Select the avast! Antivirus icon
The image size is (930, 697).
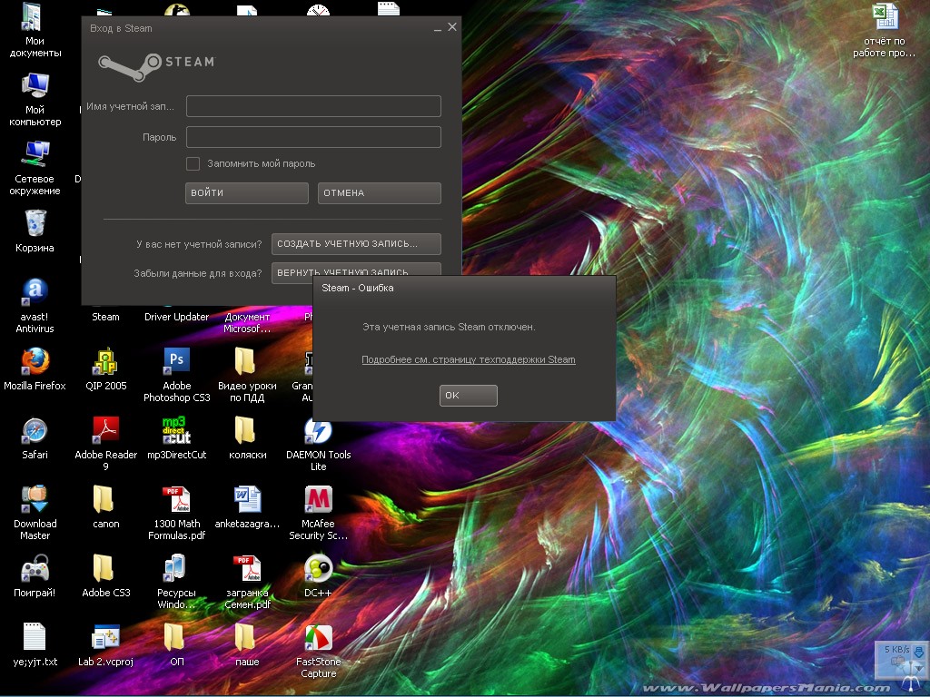point(35,306)
